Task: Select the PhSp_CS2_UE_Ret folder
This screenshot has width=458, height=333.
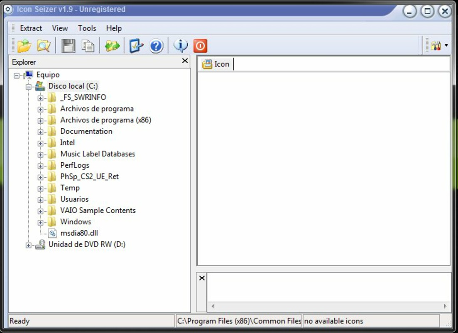Action: [90, 176]
